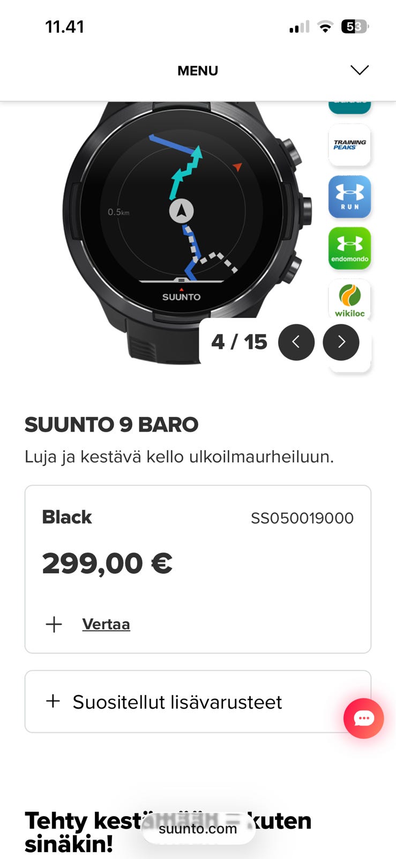Expand Suositellut lisävarusteet section
Image resolution: width=396 pixels, height=859 pixels.
tap(198, 701)
